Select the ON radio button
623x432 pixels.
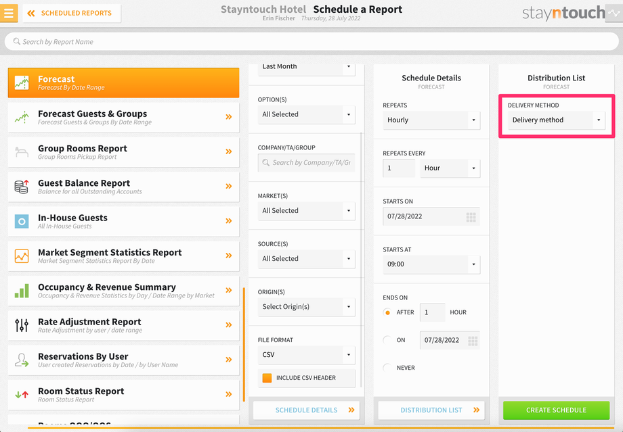click(387, 340)
